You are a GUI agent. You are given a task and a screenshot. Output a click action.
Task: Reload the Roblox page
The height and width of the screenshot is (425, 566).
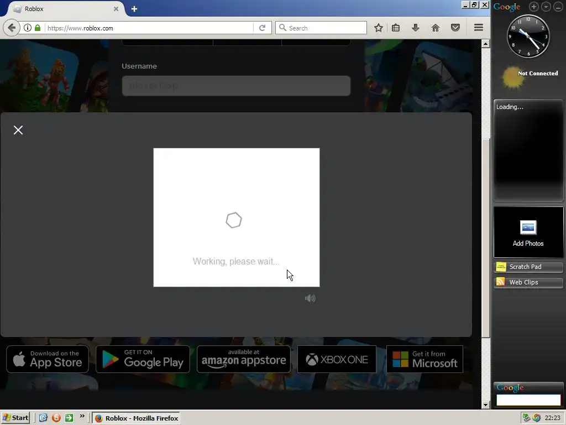(x=263, y=28)
